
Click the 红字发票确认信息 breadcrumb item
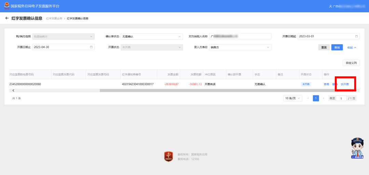pyautogui.click(x=78, y=18)
